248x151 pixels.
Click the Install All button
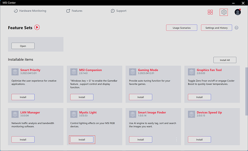[225, 60]
